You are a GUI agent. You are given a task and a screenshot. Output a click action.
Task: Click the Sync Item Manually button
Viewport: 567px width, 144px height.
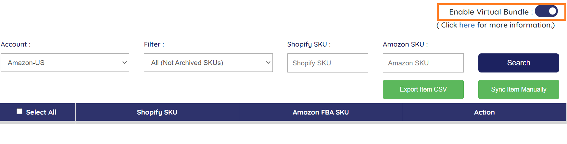coord(519,89)
